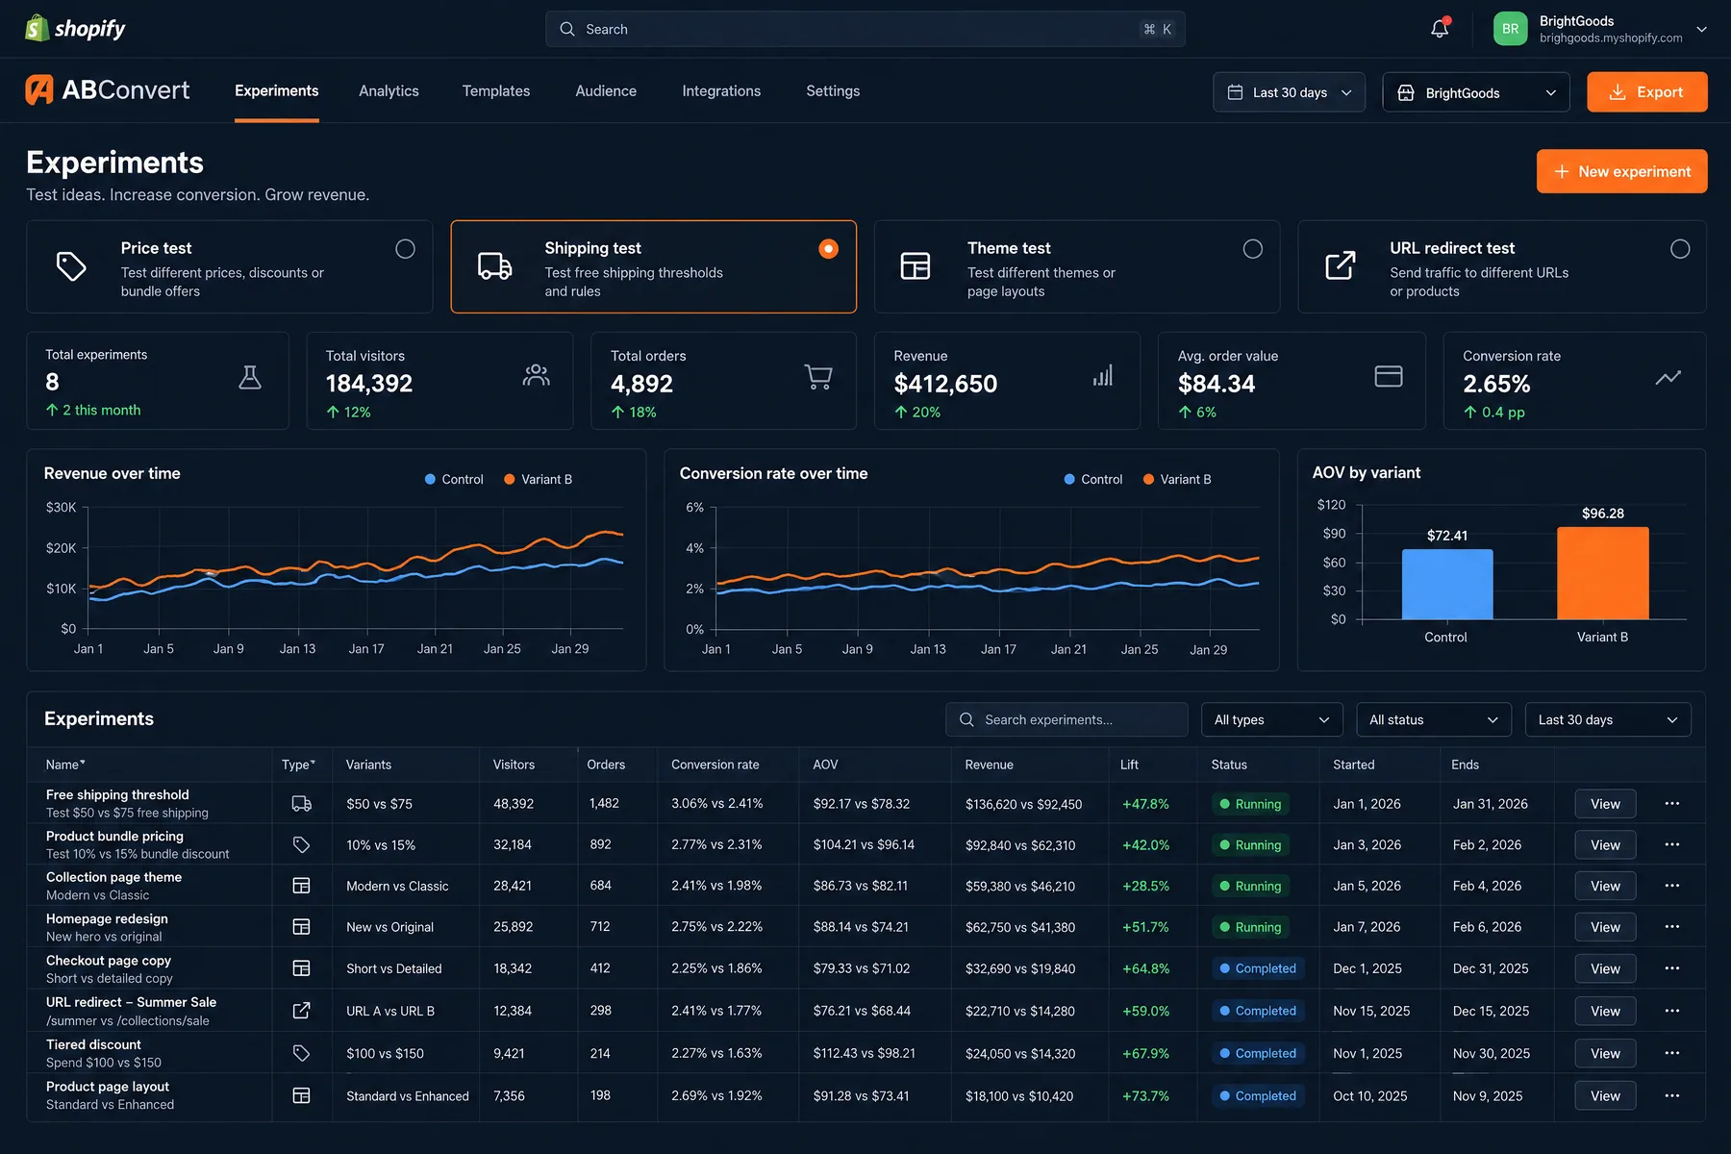View the Homepage redesign experiment
This screenshot has height=1154, width=1731.
(x=1605, y=927)
